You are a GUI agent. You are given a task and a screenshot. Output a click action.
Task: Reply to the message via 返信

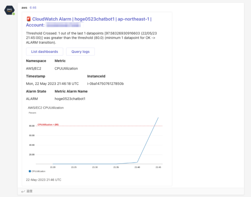(x=29, y=191)
